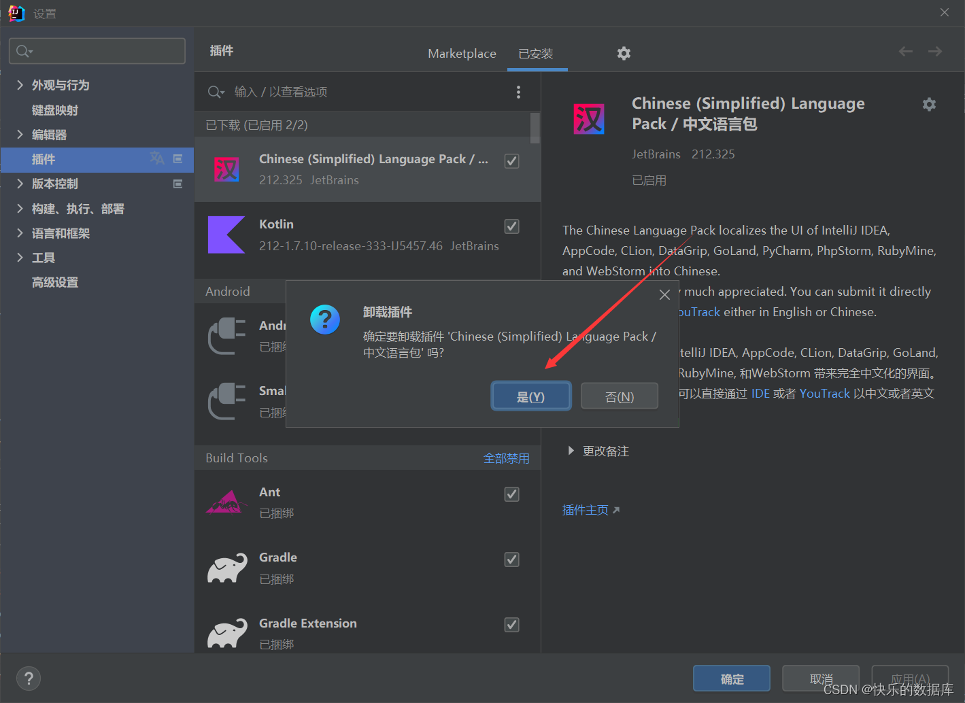Click the Ant plugin icon
The width and height of the screenshot is (965, 703).
coord(226,502)
